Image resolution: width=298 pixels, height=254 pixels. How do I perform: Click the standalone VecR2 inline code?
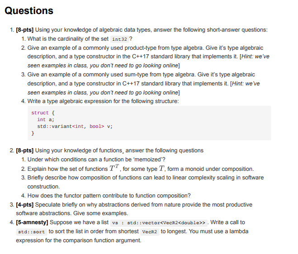point(149,231)
